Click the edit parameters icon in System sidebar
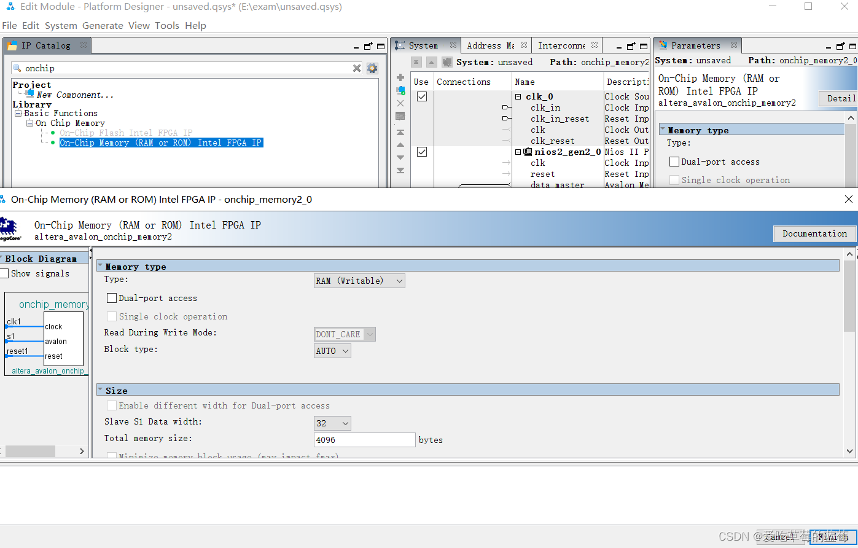 click(x=400, y=116)
